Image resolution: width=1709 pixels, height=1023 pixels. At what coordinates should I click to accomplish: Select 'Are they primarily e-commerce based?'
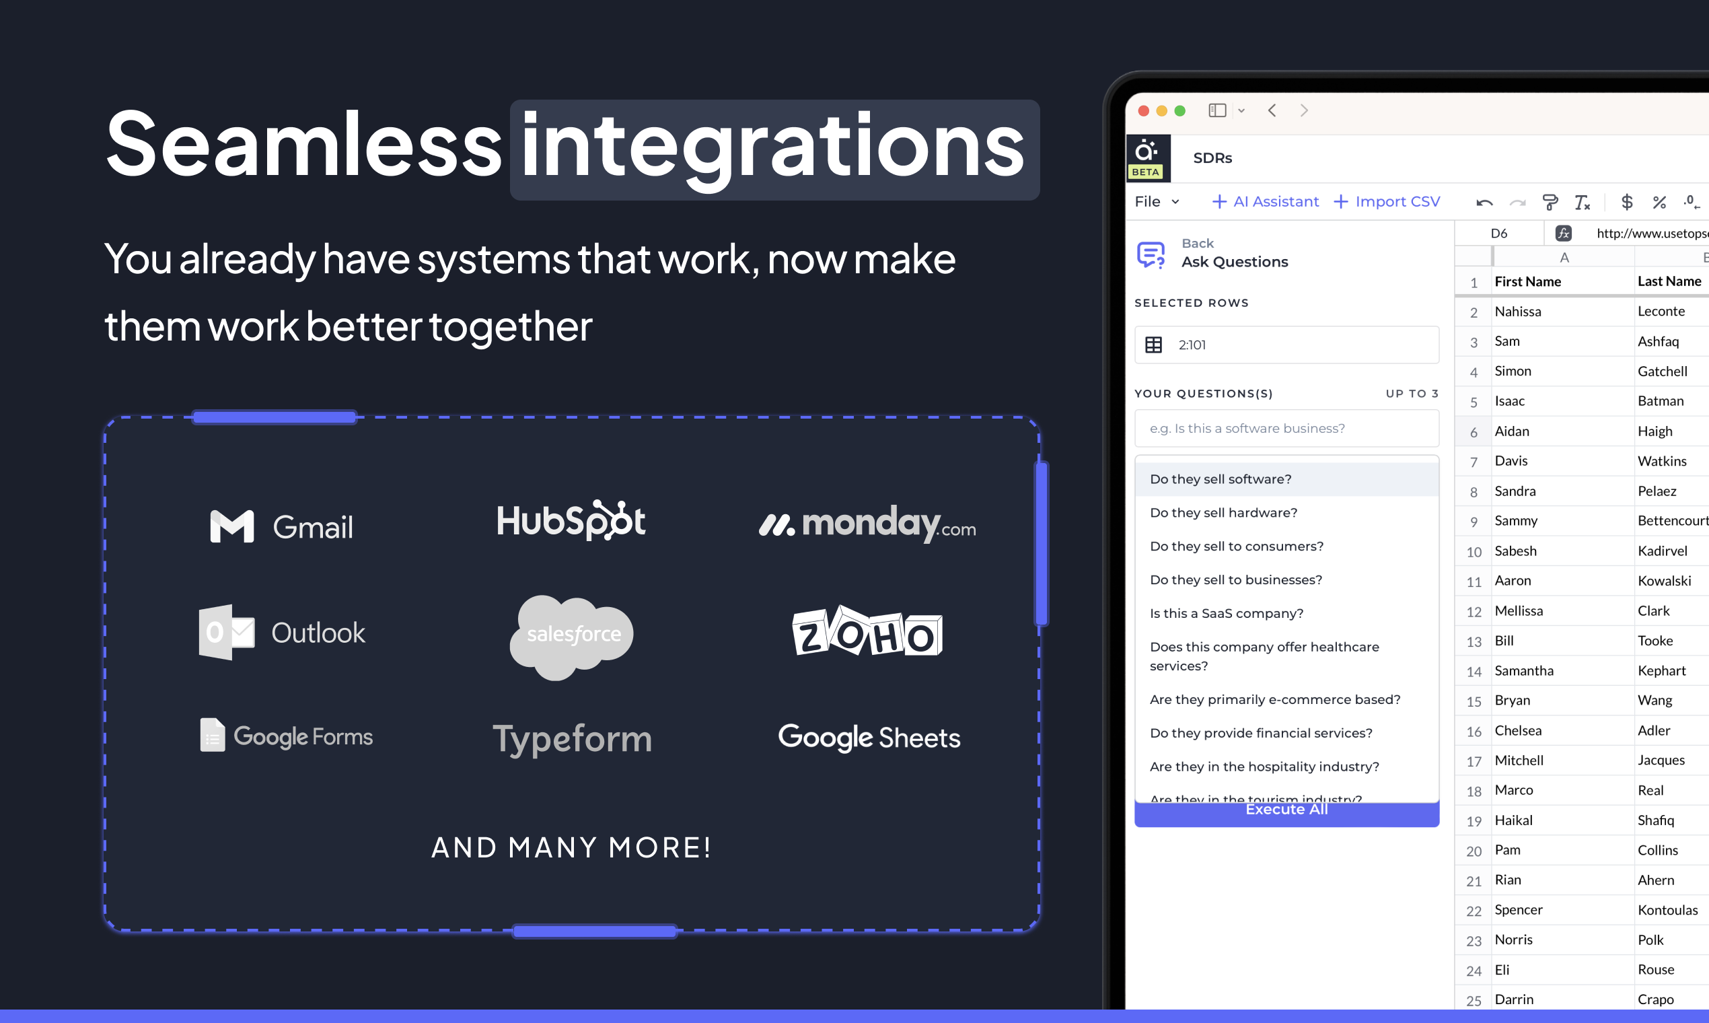1286,700
